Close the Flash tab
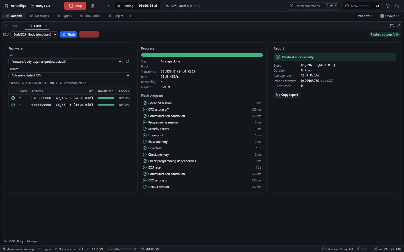Image resolution: width=404 pixels, height=252 pixels. [46, 26]
